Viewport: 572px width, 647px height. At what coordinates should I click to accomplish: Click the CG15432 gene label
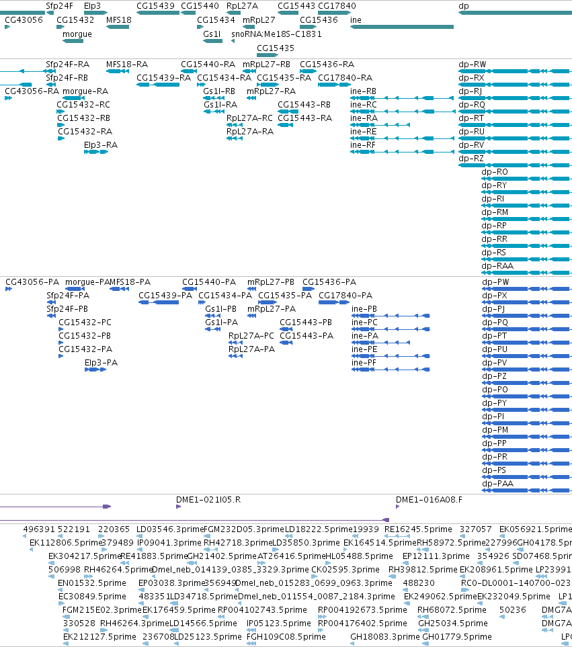[75, 19]
